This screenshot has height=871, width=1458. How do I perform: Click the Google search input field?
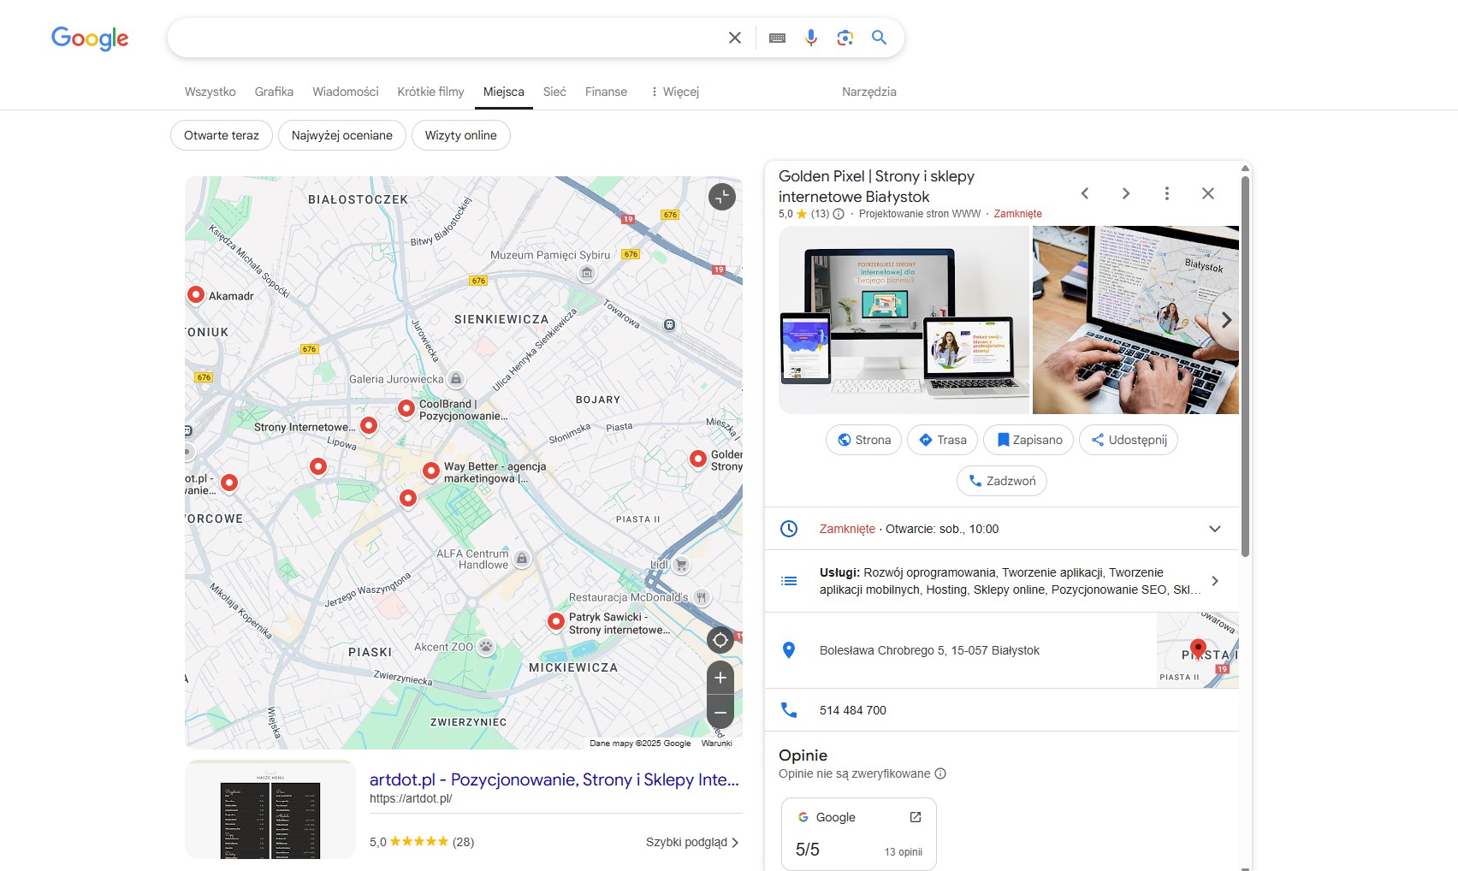[x=445, y=38]
